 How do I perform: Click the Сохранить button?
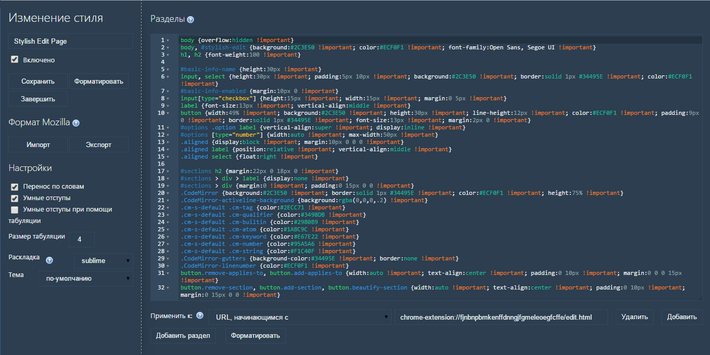[37, 81]
